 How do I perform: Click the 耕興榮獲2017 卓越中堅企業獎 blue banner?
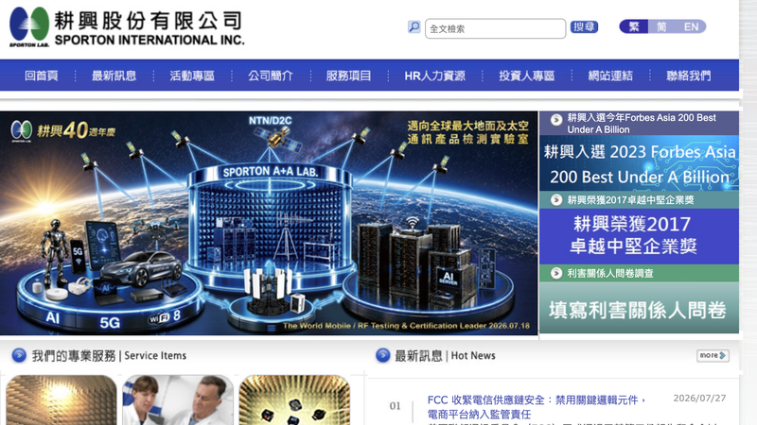click(x=639, y=236)
